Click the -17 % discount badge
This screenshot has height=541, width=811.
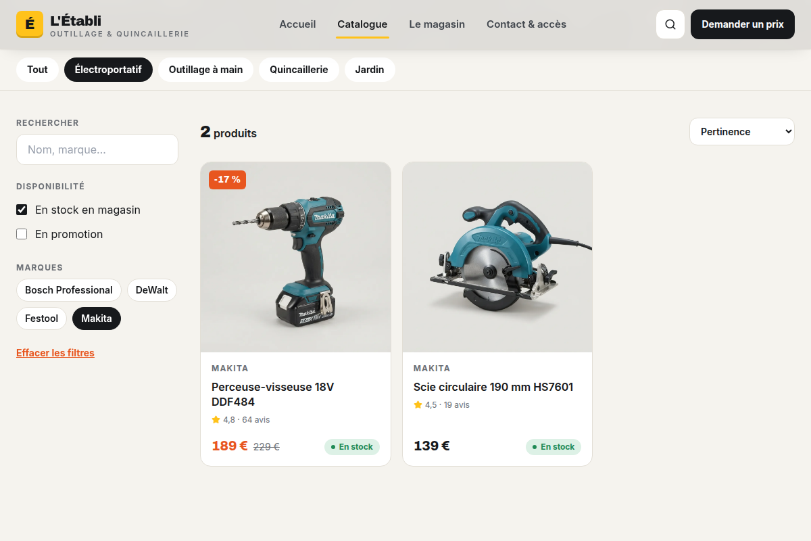tap(227, 179)
